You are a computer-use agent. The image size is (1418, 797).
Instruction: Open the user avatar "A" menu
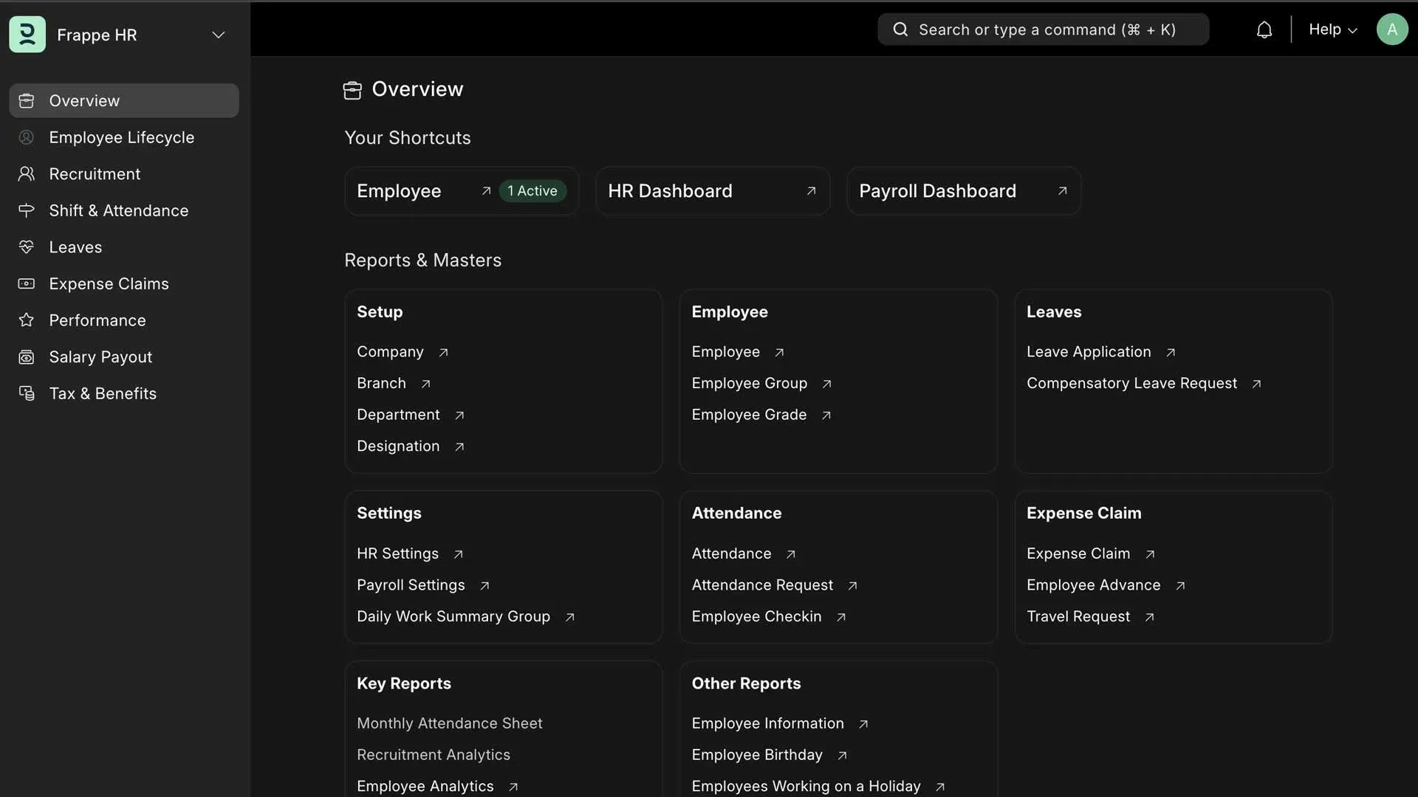[1391, 30]
